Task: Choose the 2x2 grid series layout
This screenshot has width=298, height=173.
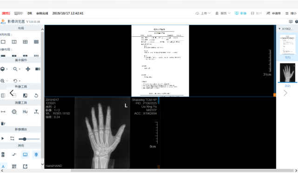Action: (25, 42)
